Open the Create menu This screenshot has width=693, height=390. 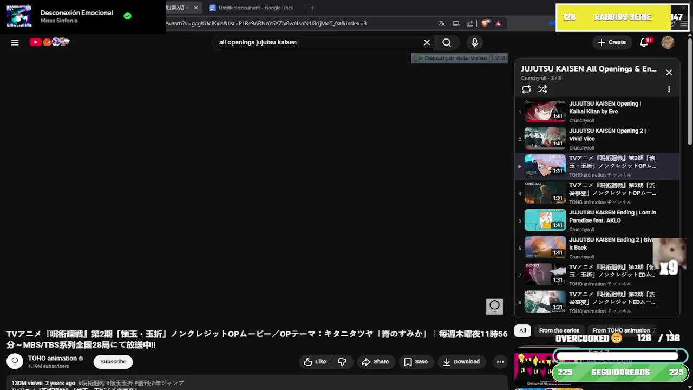click(x=612, y=42)
